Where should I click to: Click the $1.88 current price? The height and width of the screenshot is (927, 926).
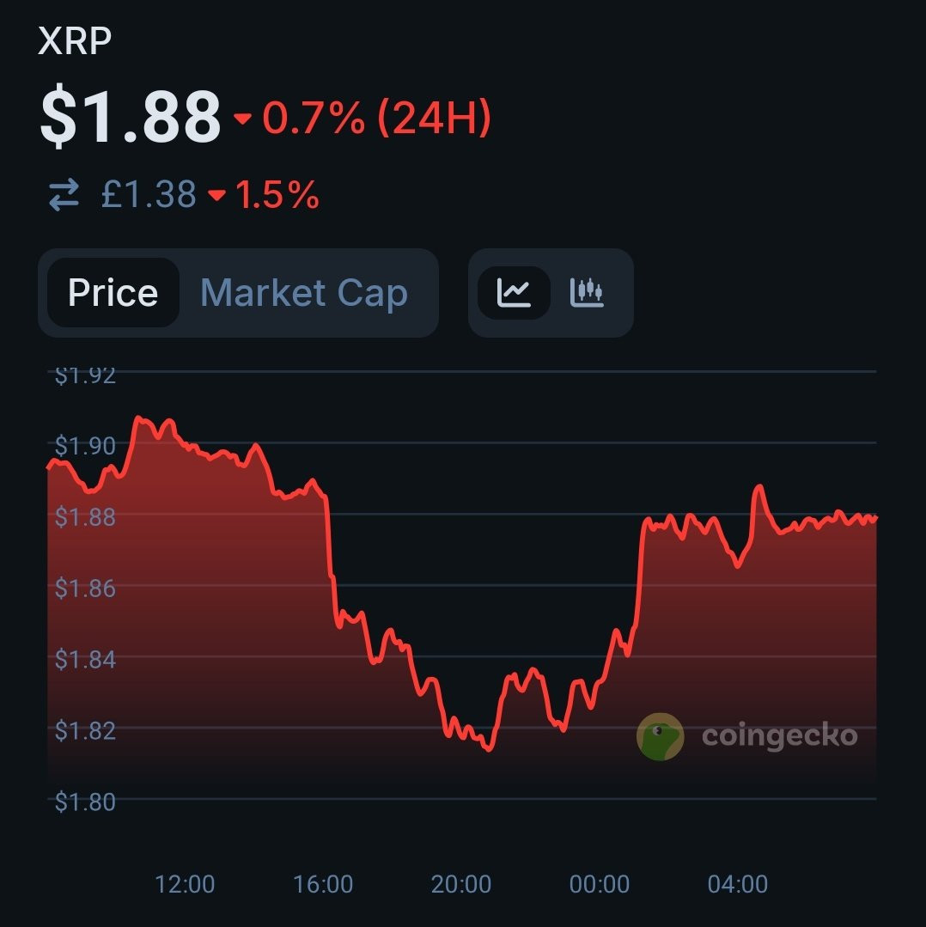(130, 115)
